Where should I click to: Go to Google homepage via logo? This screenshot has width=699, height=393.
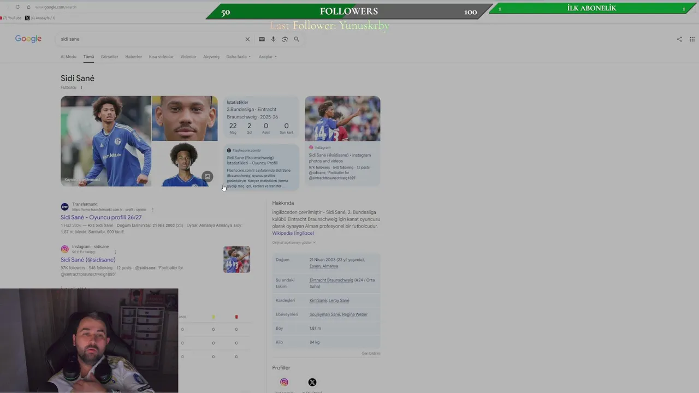tap(28, 39)
